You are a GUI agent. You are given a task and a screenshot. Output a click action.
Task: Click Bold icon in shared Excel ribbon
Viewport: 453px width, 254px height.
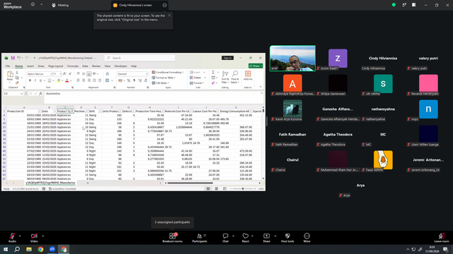click(x=30, y=80)
